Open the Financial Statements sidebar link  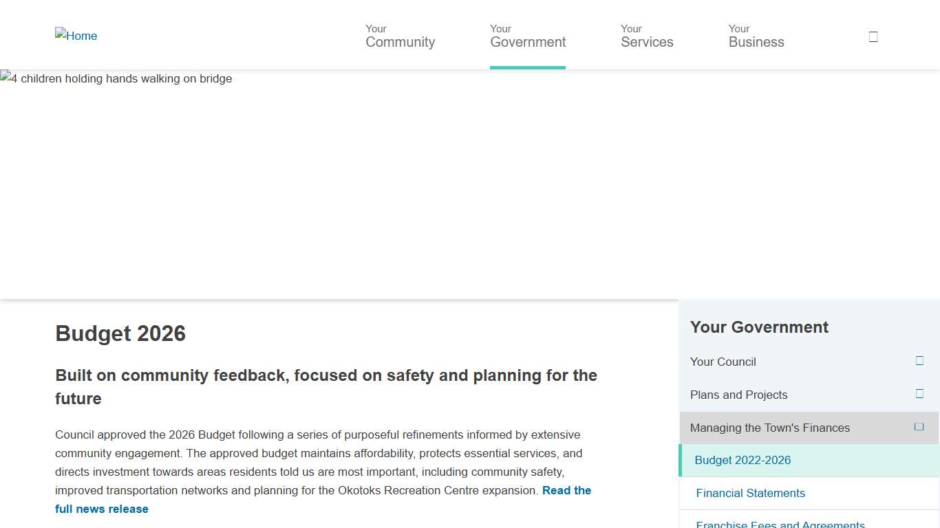click(750, 493)
